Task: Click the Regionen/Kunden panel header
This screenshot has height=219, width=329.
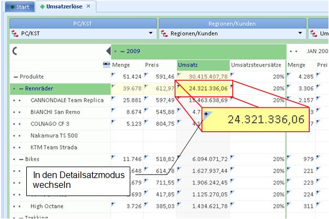Action: (232, 23)
